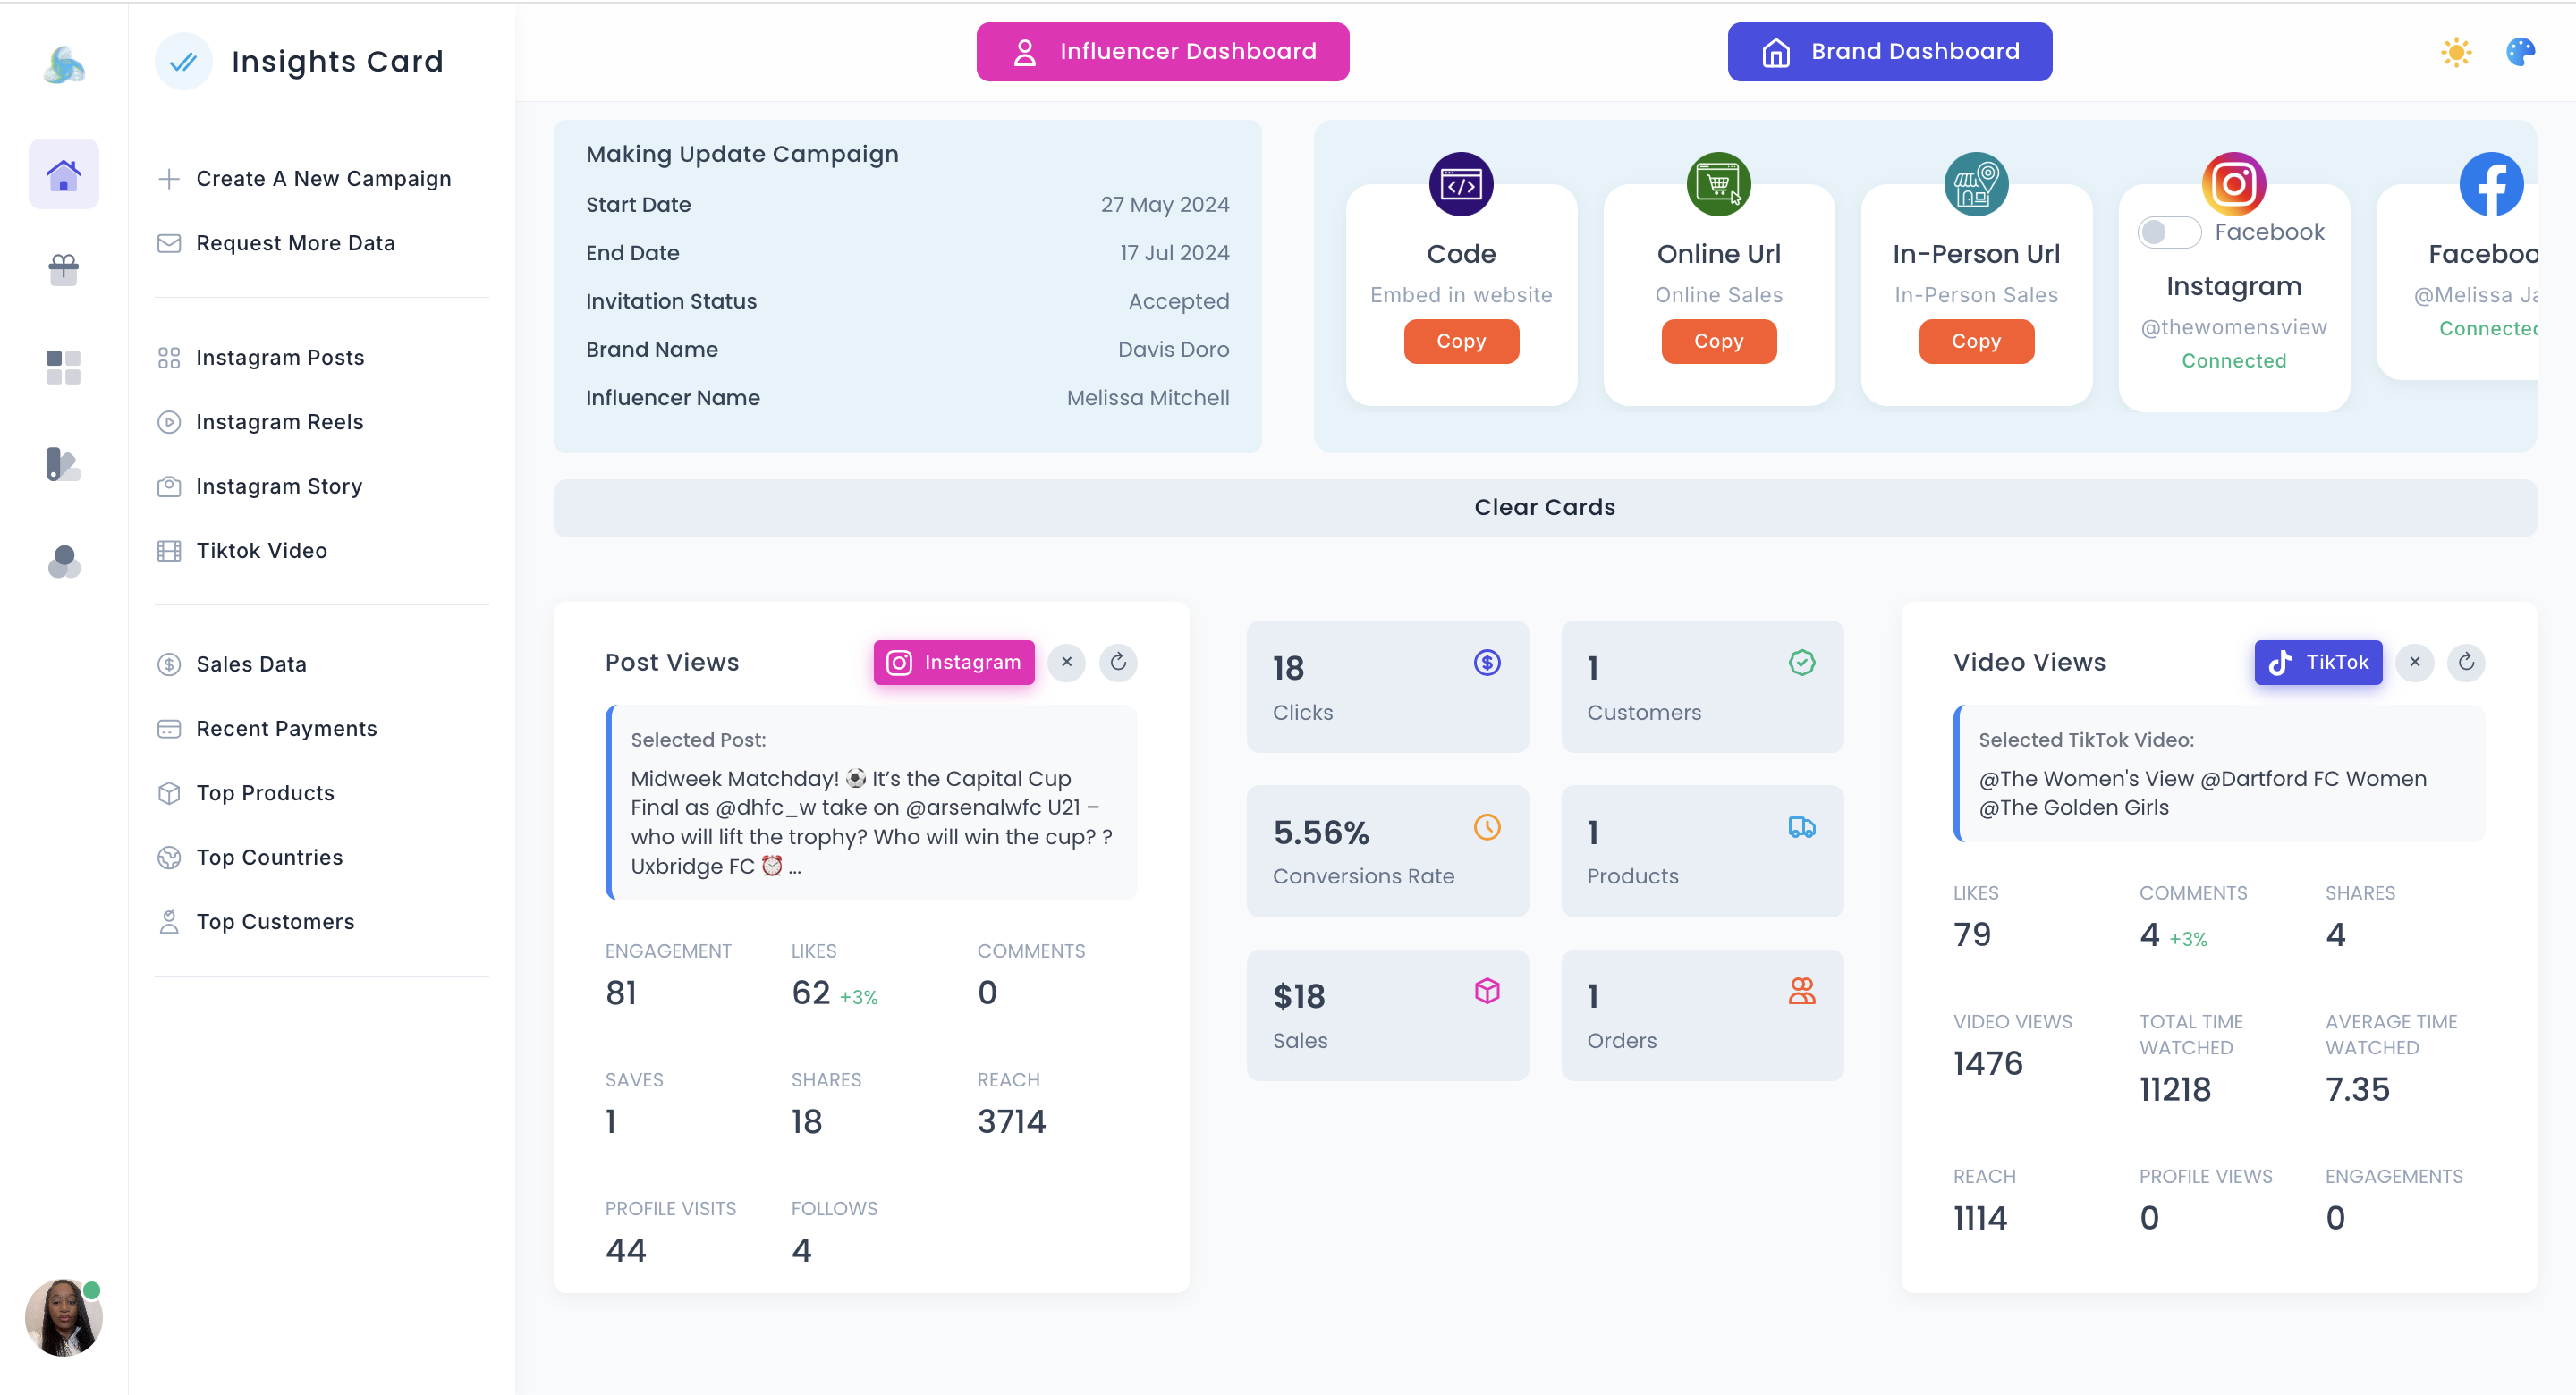The image size is (2576, 1395).
Task: Click the Instagram logo above the connected account
Action: coord(2234,184)
